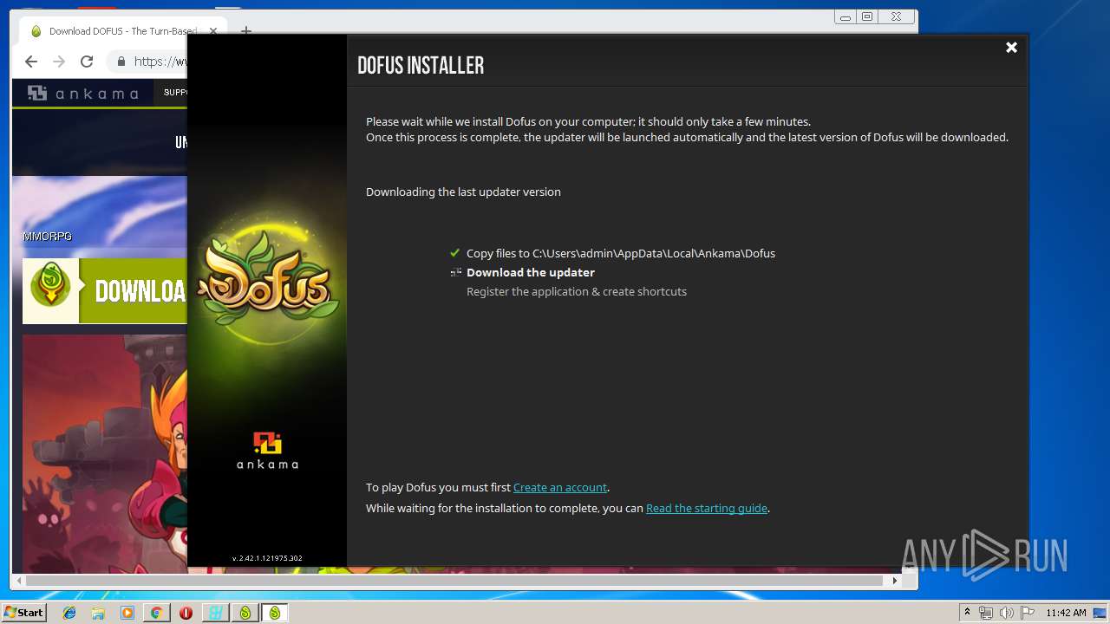Image resolution: width=1110 pixels, height=624 pixels.
Task: Open volume control tray icon
Action: 1006,613
